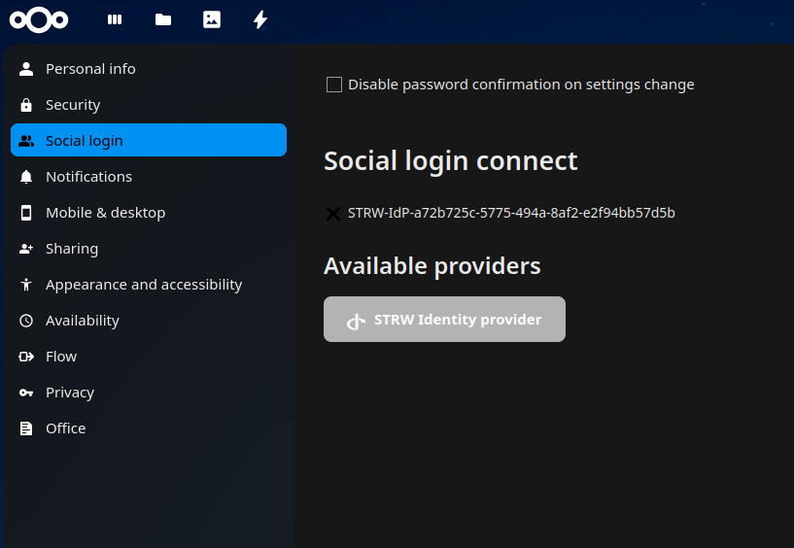Click the Notifications bell icon in sidebar
Image resolution: width=794 pixels, height=548 pixels.
pos(26,177)
